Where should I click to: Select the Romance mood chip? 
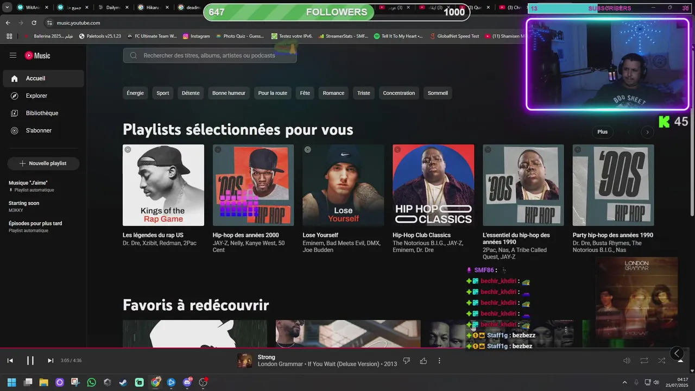(x=333, y=93)
